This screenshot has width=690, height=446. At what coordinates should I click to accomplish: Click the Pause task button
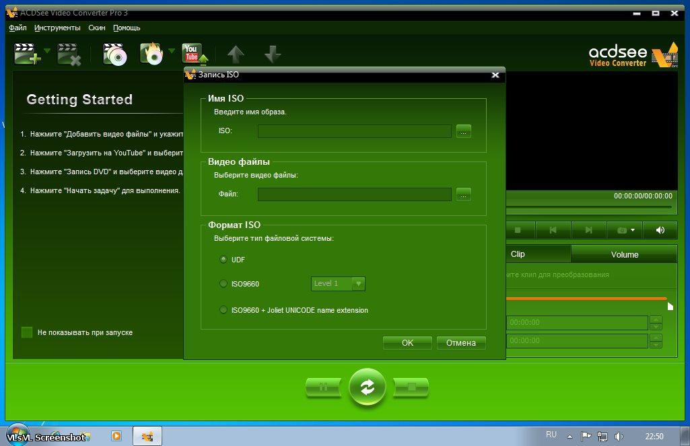click(x=323, y=387)
